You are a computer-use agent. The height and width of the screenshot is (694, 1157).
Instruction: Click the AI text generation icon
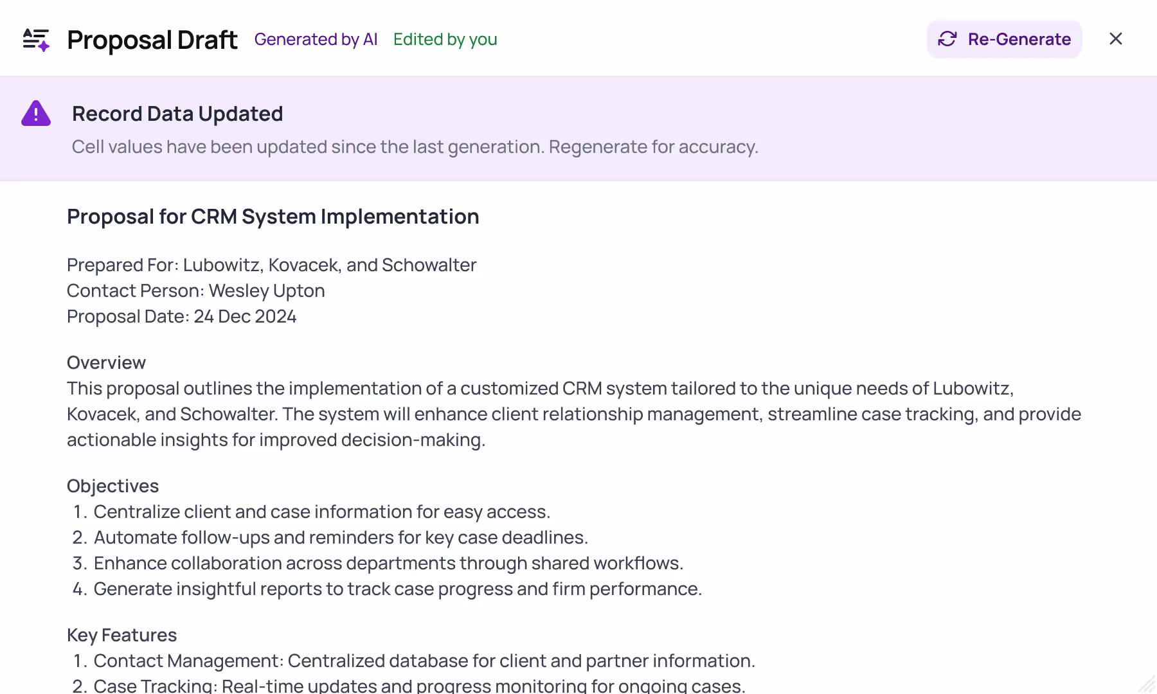click(36, 40)
